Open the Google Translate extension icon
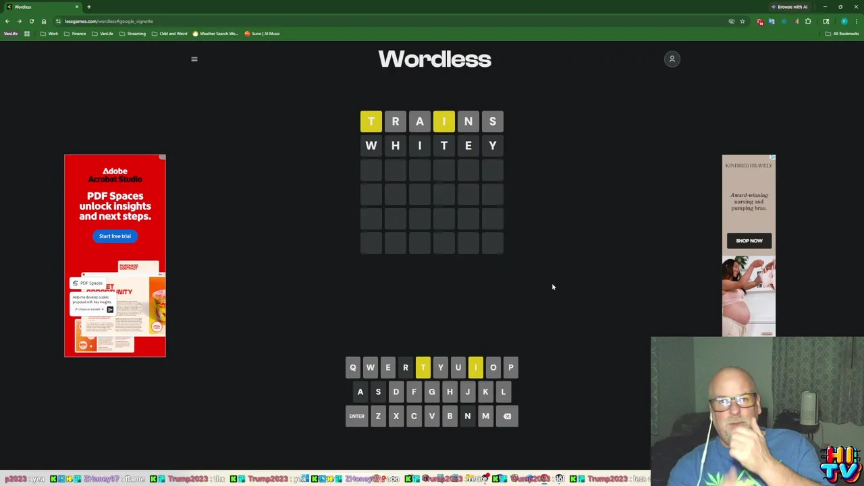864x486 pixels. [772, 21]
